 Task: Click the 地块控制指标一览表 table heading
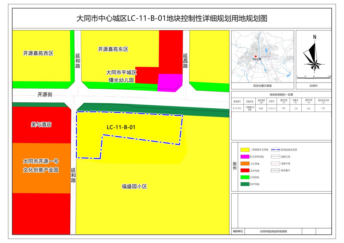pyautogui.click(x=281, y=95)
